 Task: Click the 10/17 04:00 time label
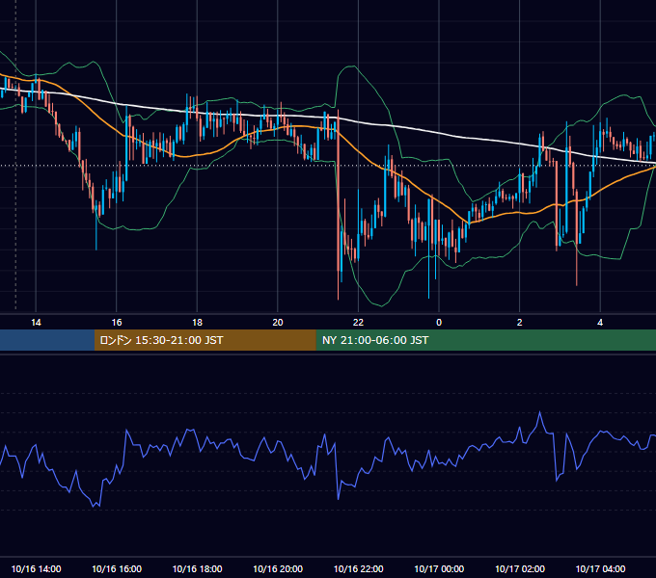point(600,568)
